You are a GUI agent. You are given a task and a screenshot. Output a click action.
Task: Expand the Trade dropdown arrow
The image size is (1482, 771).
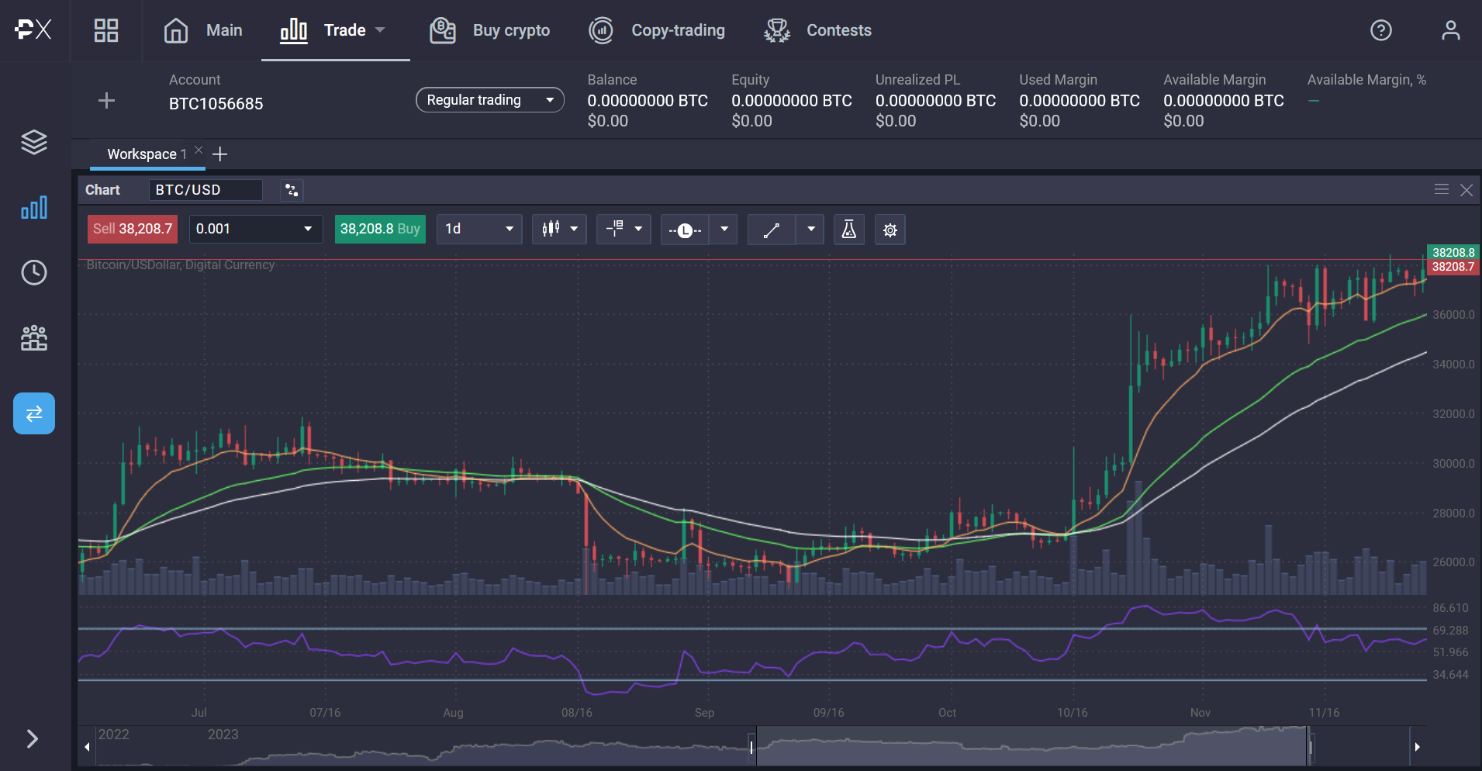click(380, 30)
